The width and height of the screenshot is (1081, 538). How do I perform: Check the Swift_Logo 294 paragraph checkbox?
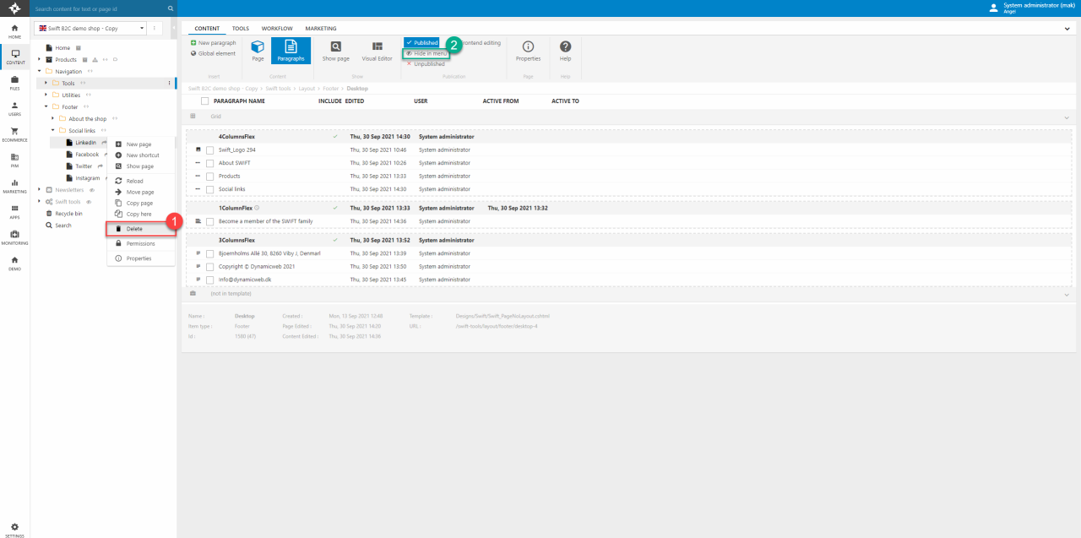coord(210,150)
